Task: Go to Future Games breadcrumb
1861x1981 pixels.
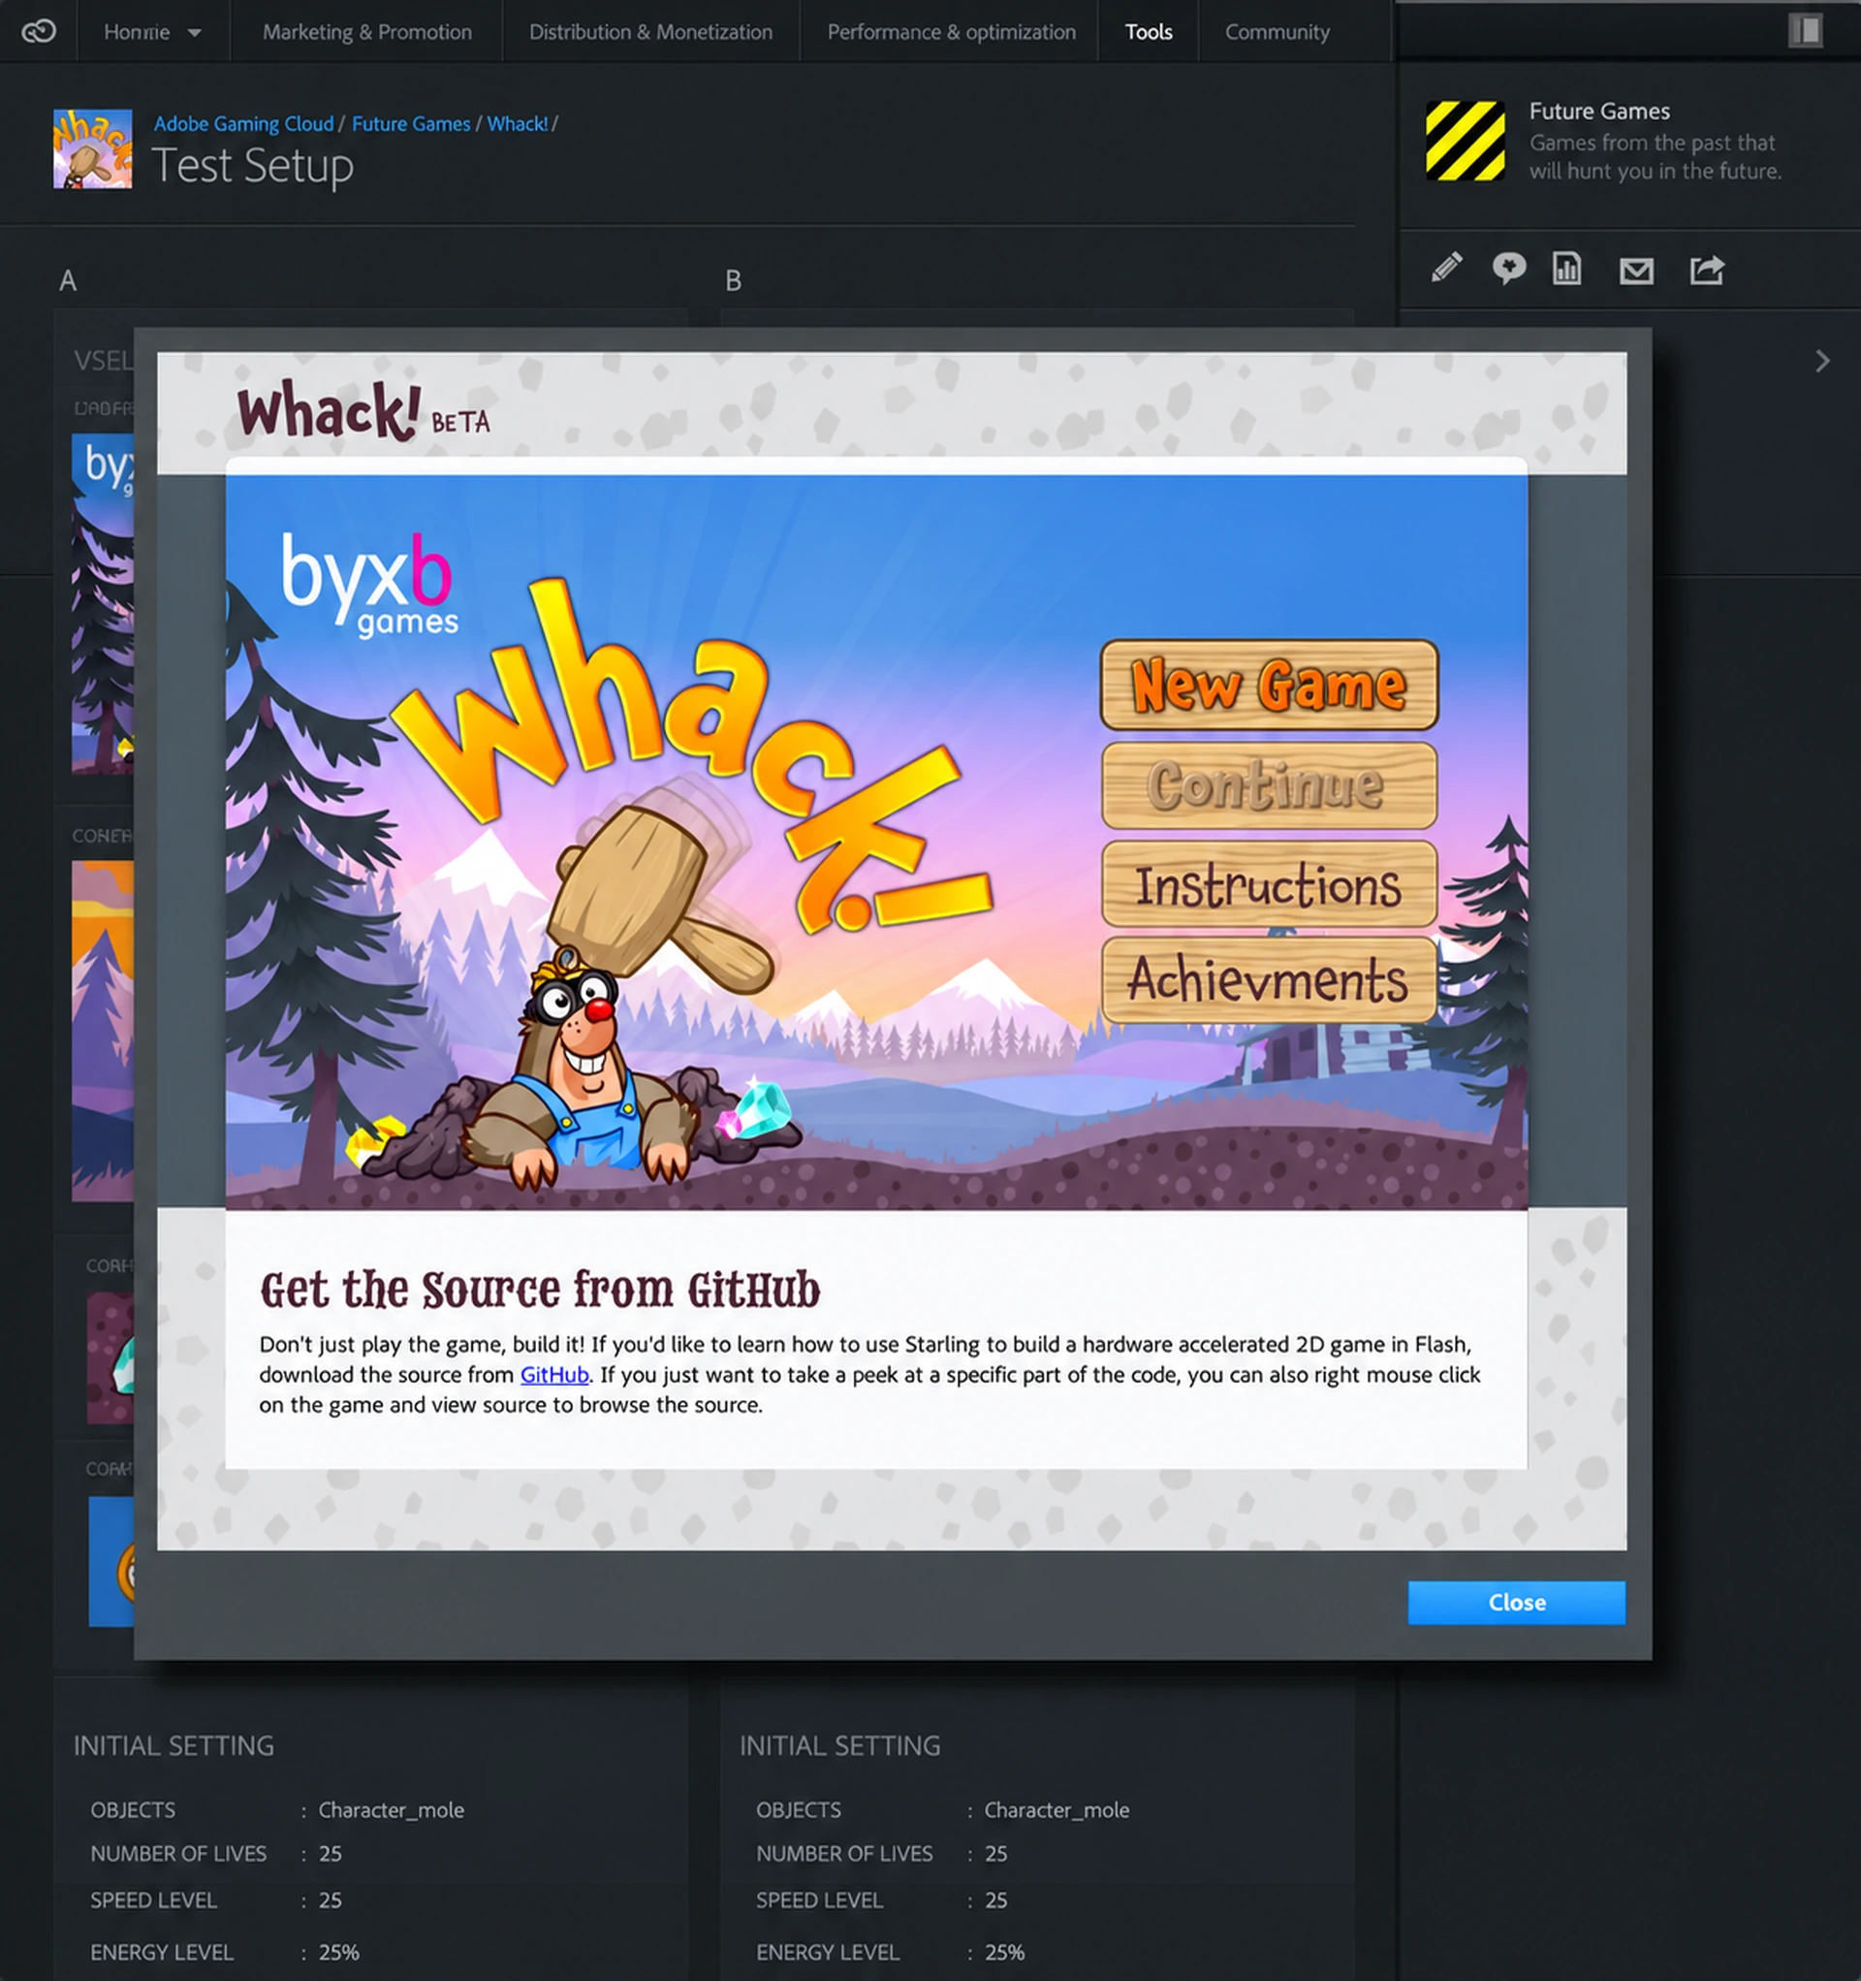Action: pos(410,123)
